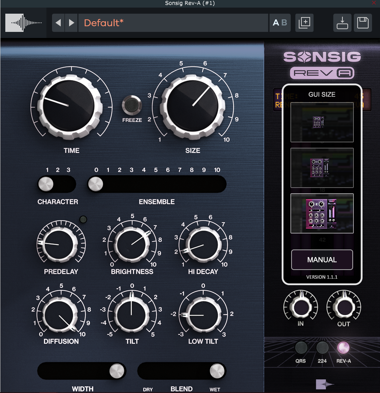380x393 pixels.
Task: Click the CHARACTER switch handle
Action: point(46,185)
